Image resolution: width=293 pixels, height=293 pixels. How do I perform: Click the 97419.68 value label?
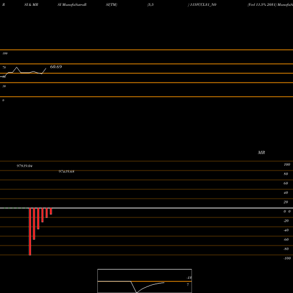click(66, 172)
